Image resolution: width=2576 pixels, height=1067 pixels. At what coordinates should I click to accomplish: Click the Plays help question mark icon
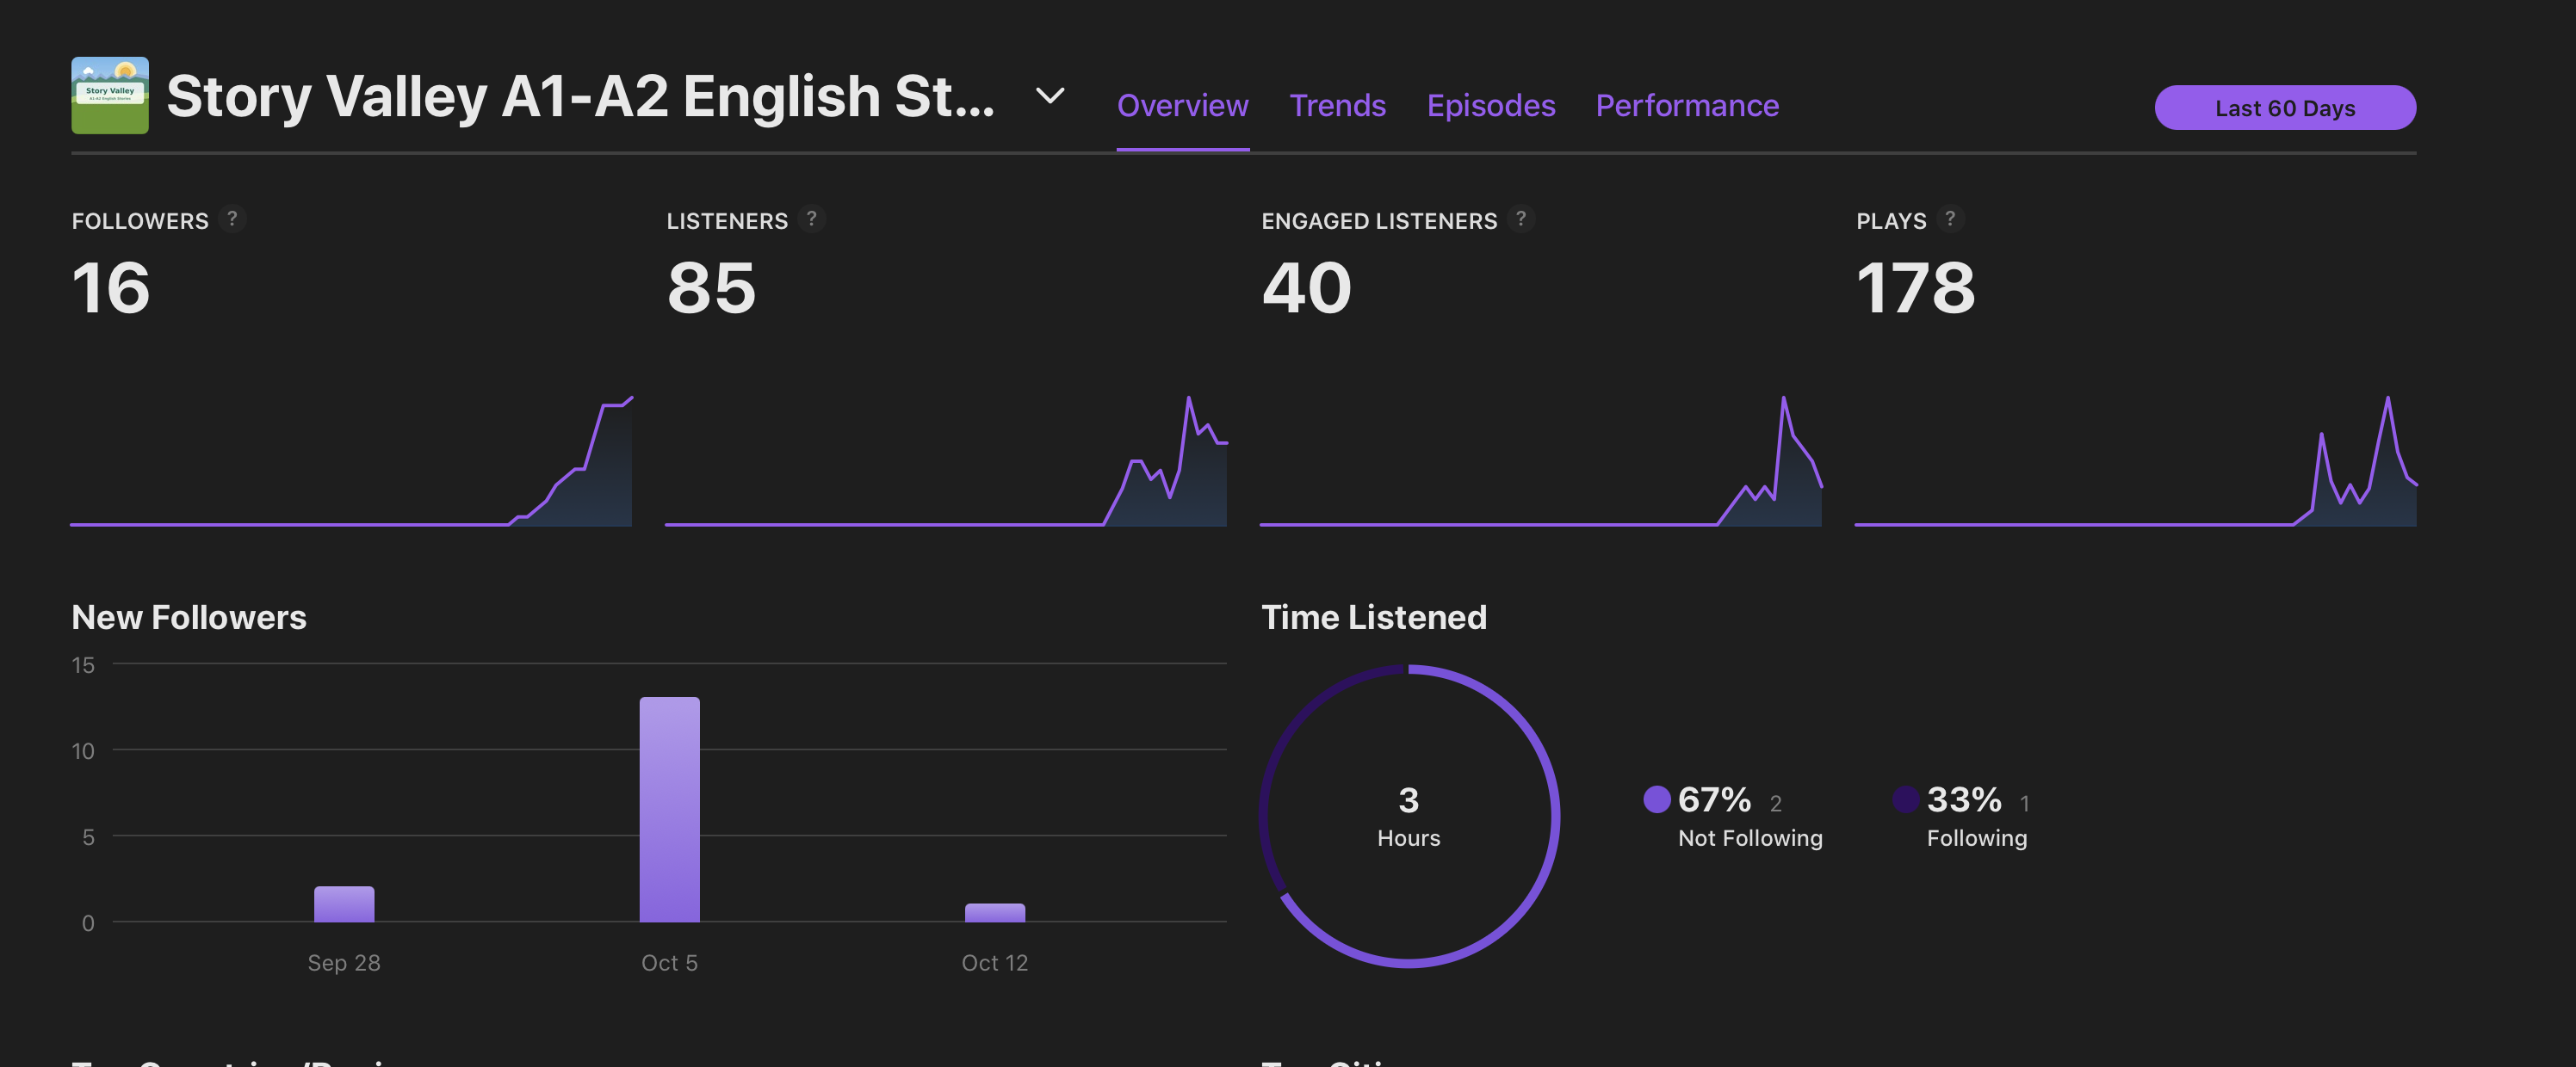tap(1949, 219)
